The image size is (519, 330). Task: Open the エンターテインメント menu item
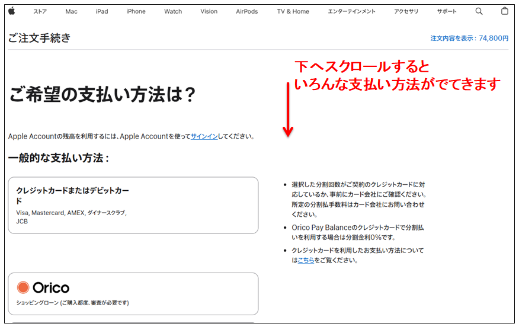(x=351, y=12)
